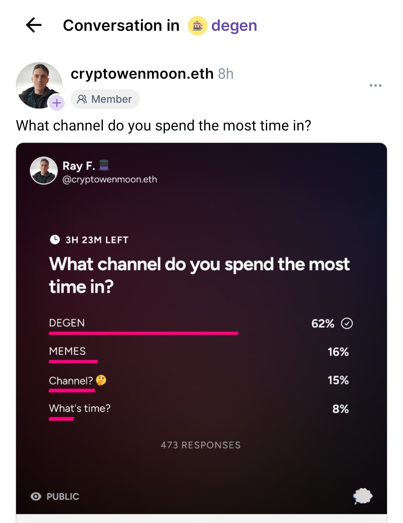Image resolution: width=403 pixels, height=523 pixels.
Task: Tap the PUBLIC eye icon
Action: (x=36, y=496)
